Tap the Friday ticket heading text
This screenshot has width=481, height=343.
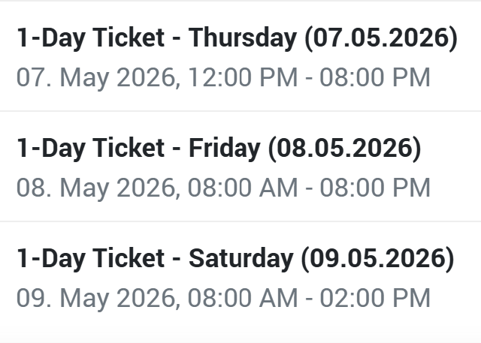point(219,149)
